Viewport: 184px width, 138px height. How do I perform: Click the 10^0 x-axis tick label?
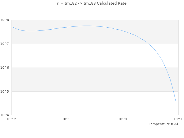pyautogui.click(x=123, y=119)
